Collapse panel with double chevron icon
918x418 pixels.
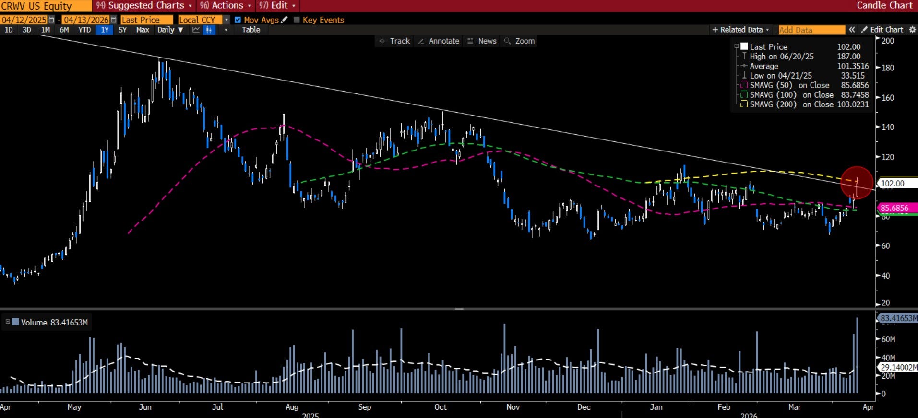[x=852, y=30]
